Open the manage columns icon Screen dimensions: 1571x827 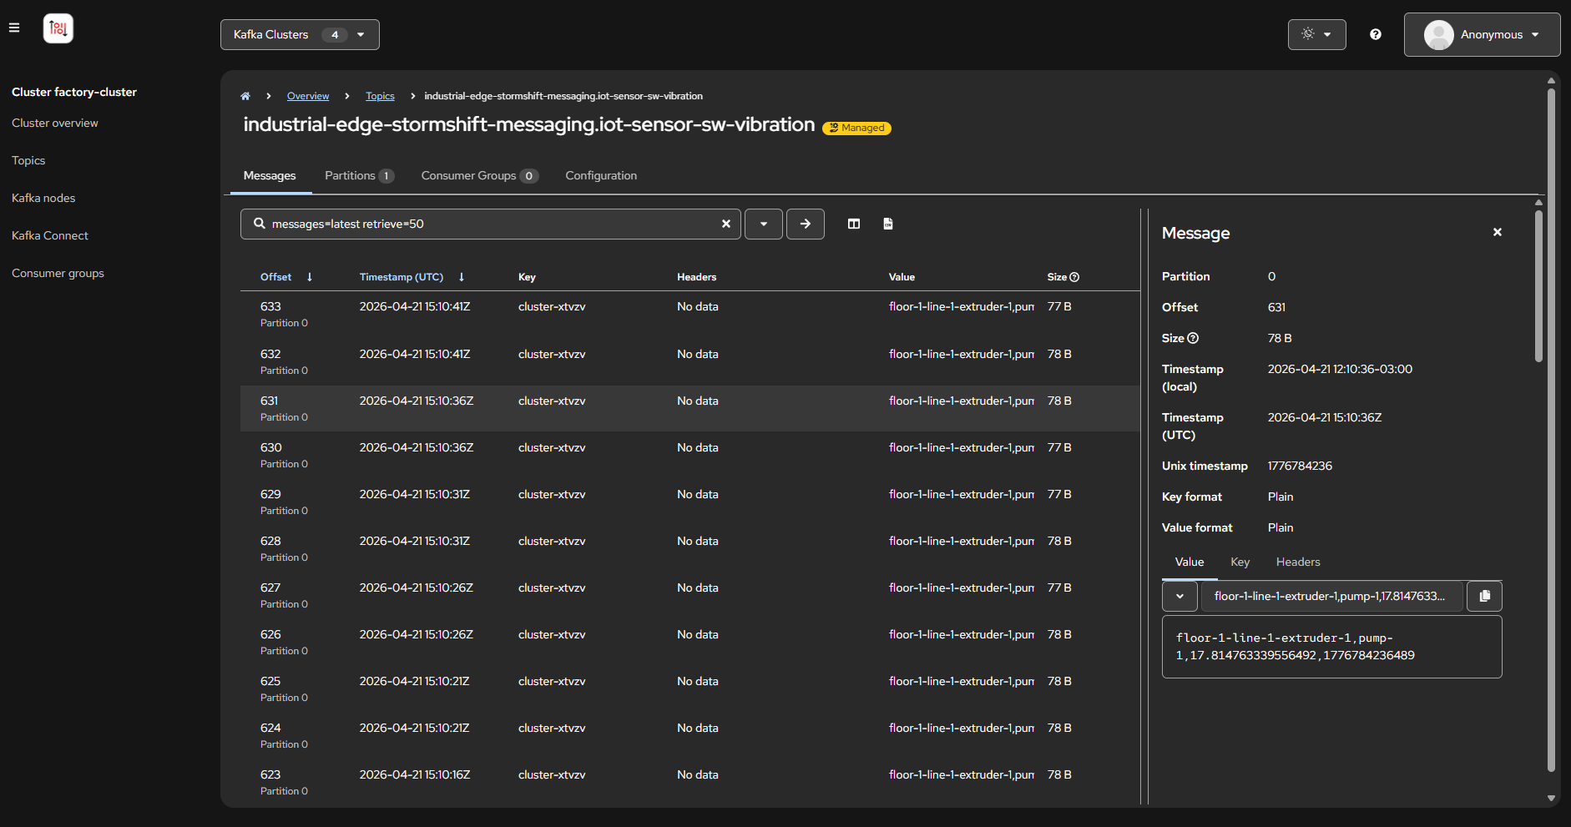tap(854, 224)
